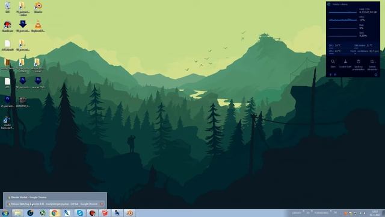Click the black G taskbar icon

click(30, 213)
